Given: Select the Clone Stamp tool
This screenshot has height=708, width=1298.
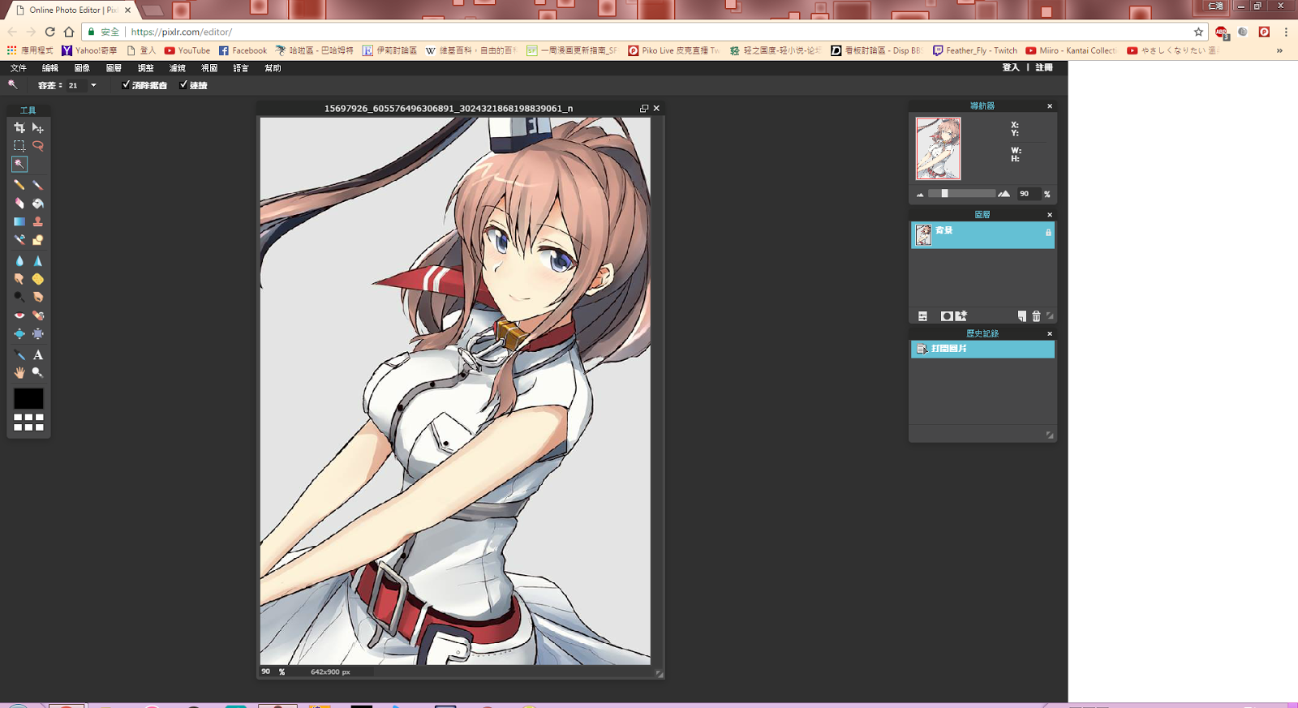Looking at the screenshot, I should [x=37, y=221].
